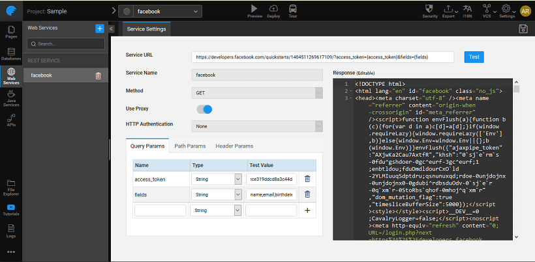The width and height of the screenshot is (535, 262).
Task: Click the blue Test button
Action: [x=474, y=57]
